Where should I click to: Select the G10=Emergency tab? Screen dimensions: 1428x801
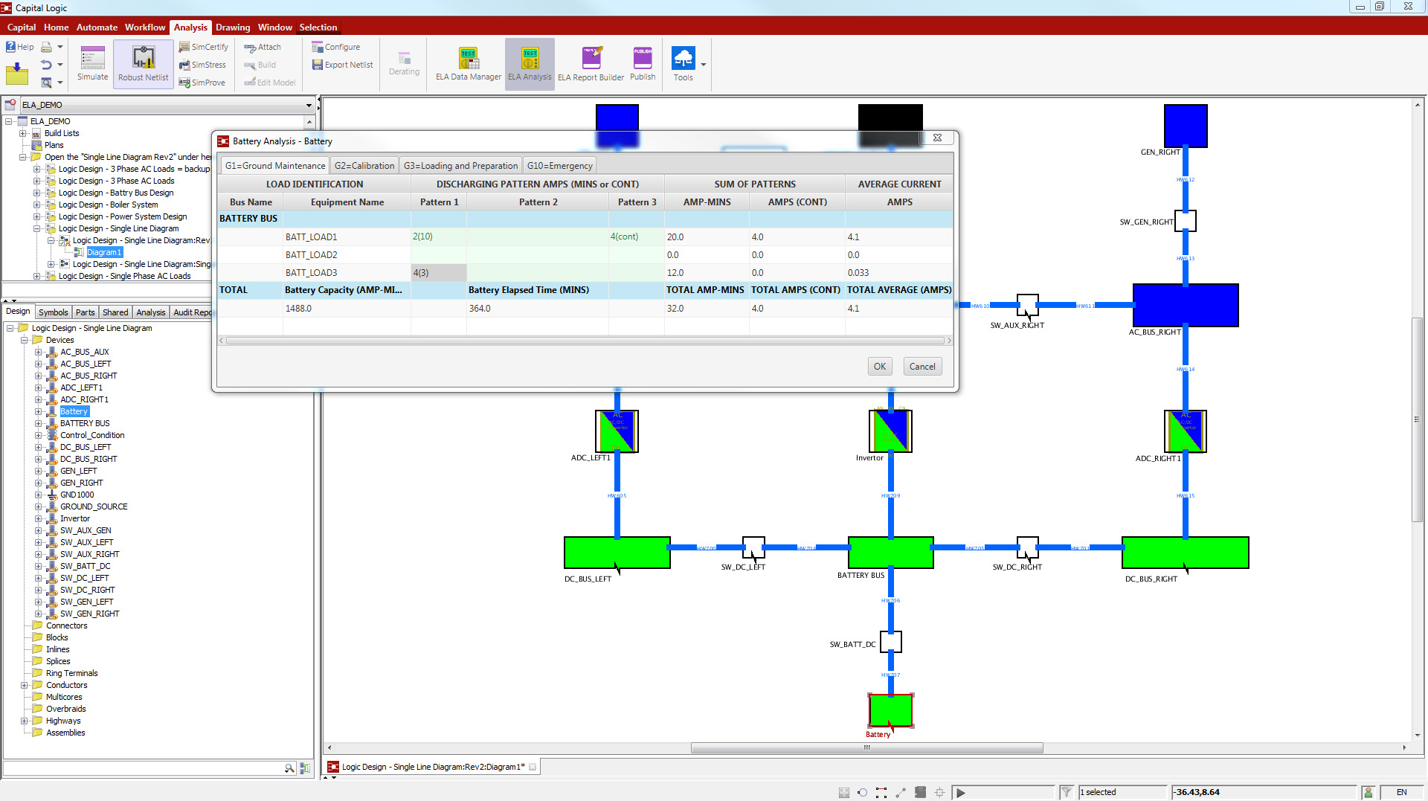(x=559, y=166)
